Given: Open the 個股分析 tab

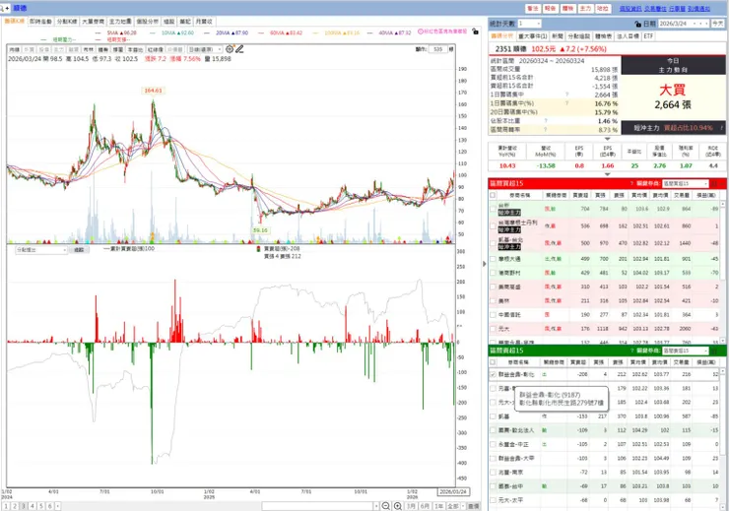Looking at the screenshot, I should [x=147, y=22].
